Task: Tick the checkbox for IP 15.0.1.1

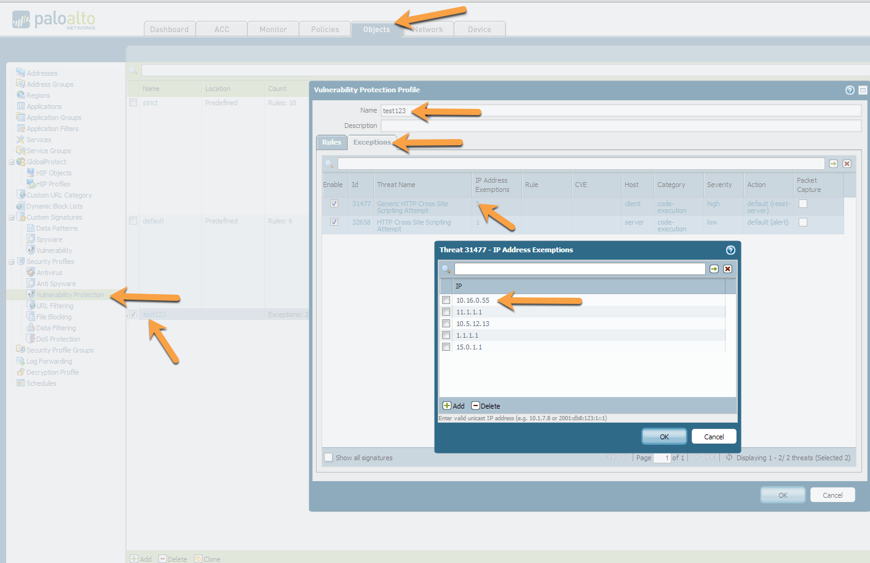Action: [446, 347]
